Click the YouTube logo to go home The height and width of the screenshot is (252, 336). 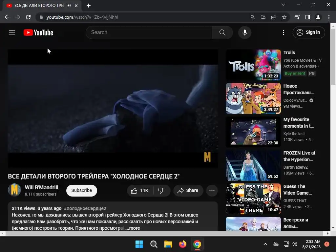38,32
